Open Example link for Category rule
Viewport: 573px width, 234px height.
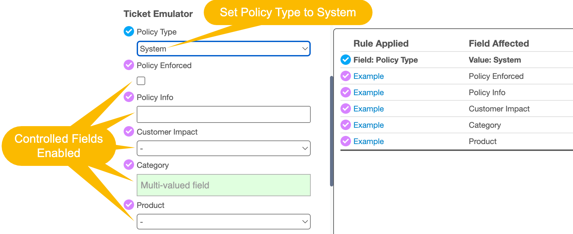pos(369,125)
